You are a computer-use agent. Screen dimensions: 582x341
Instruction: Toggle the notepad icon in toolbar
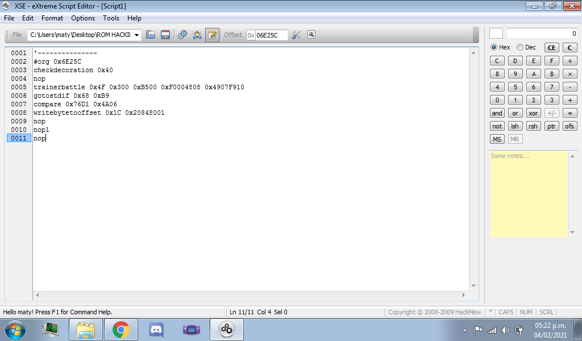coord(212,35)
